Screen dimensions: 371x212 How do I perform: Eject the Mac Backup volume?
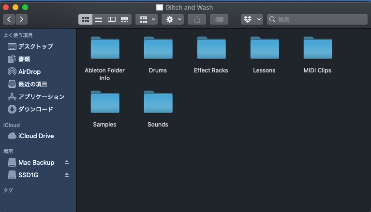point(67,162)
